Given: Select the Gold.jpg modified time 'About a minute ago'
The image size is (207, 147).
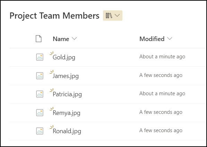Looking at the screenshot, I should coord(162,57).
